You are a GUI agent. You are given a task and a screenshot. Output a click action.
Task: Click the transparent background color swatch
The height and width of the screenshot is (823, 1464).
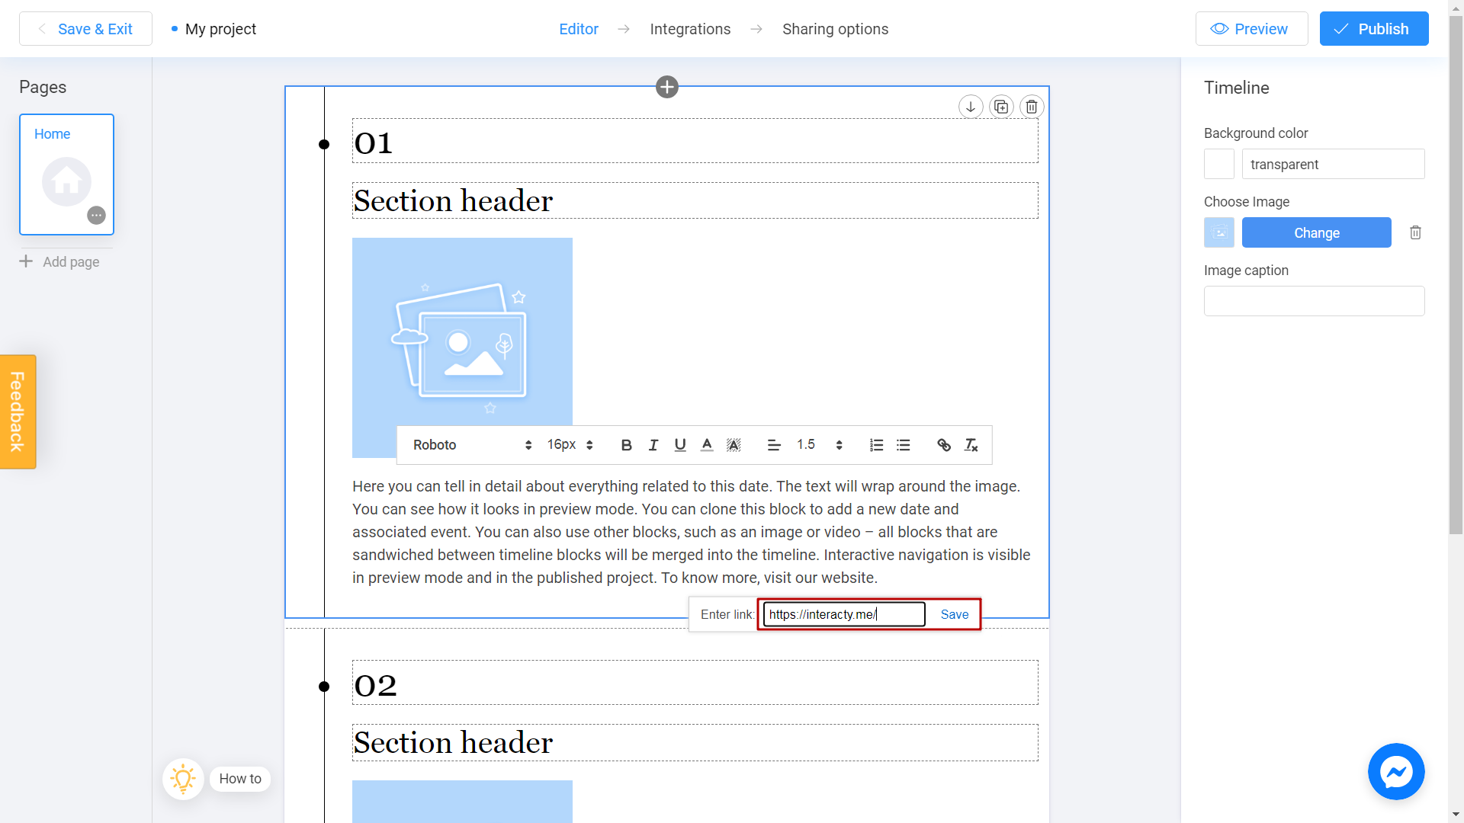click(1220, 164)
